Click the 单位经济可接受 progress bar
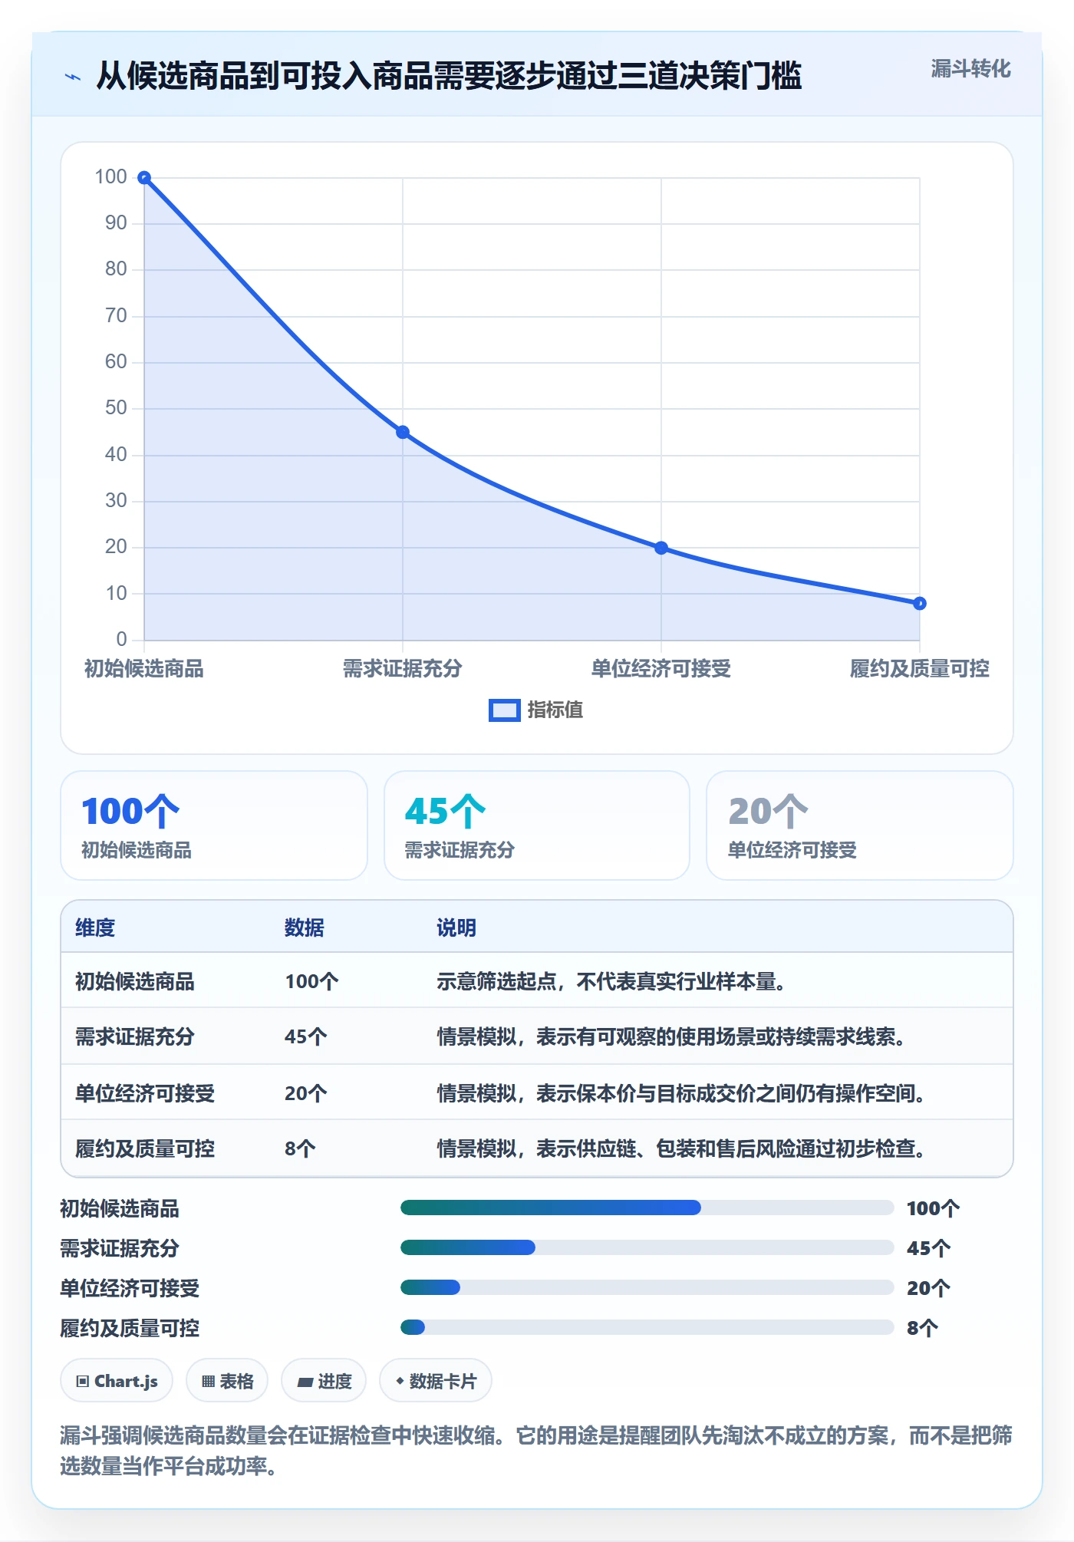 [x=647, y=1288]
